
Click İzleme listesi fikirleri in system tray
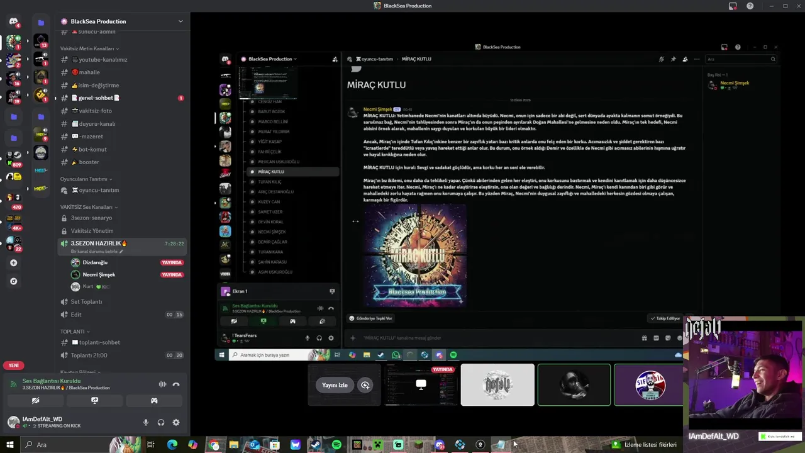click(x=644, y=445)
